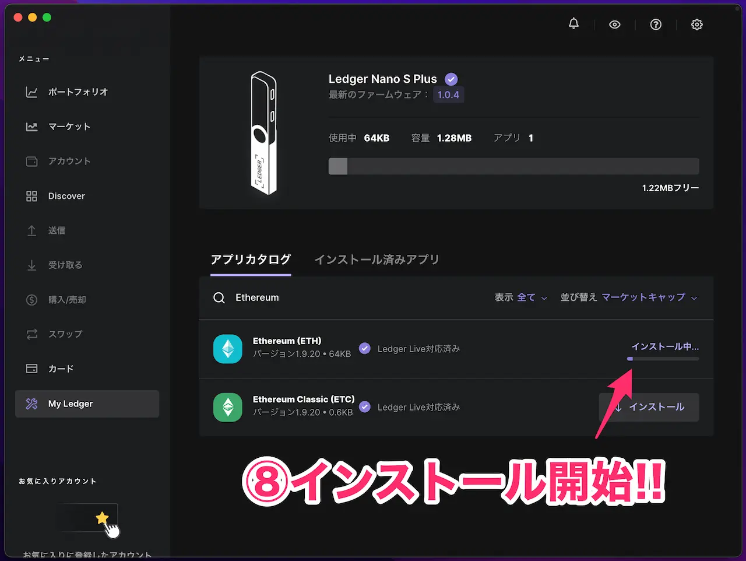
Task: Open the settings gear icon
Action: point(697,24)
